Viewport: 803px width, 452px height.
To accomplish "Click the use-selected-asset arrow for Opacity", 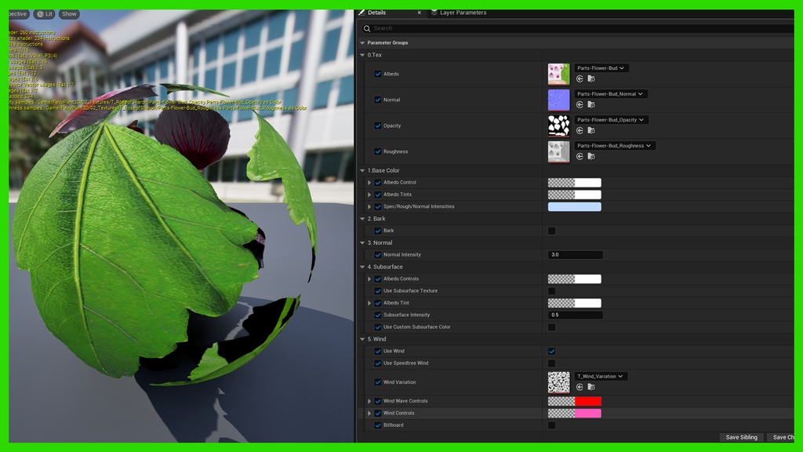I will (580, 130).
